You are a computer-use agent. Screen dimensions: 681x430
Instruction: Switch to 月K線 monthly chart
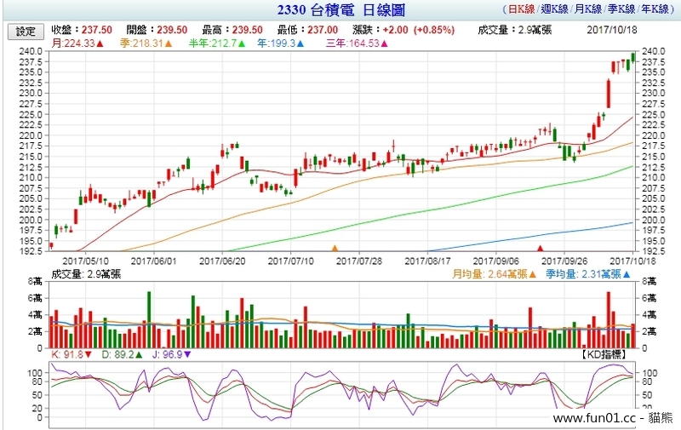588,9
